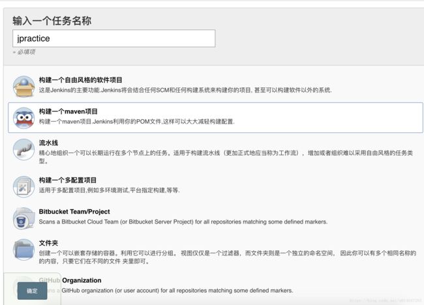Choose 构建一个多配置项目 title
This screenshot has height=305, width=424.
coord(68,180)
